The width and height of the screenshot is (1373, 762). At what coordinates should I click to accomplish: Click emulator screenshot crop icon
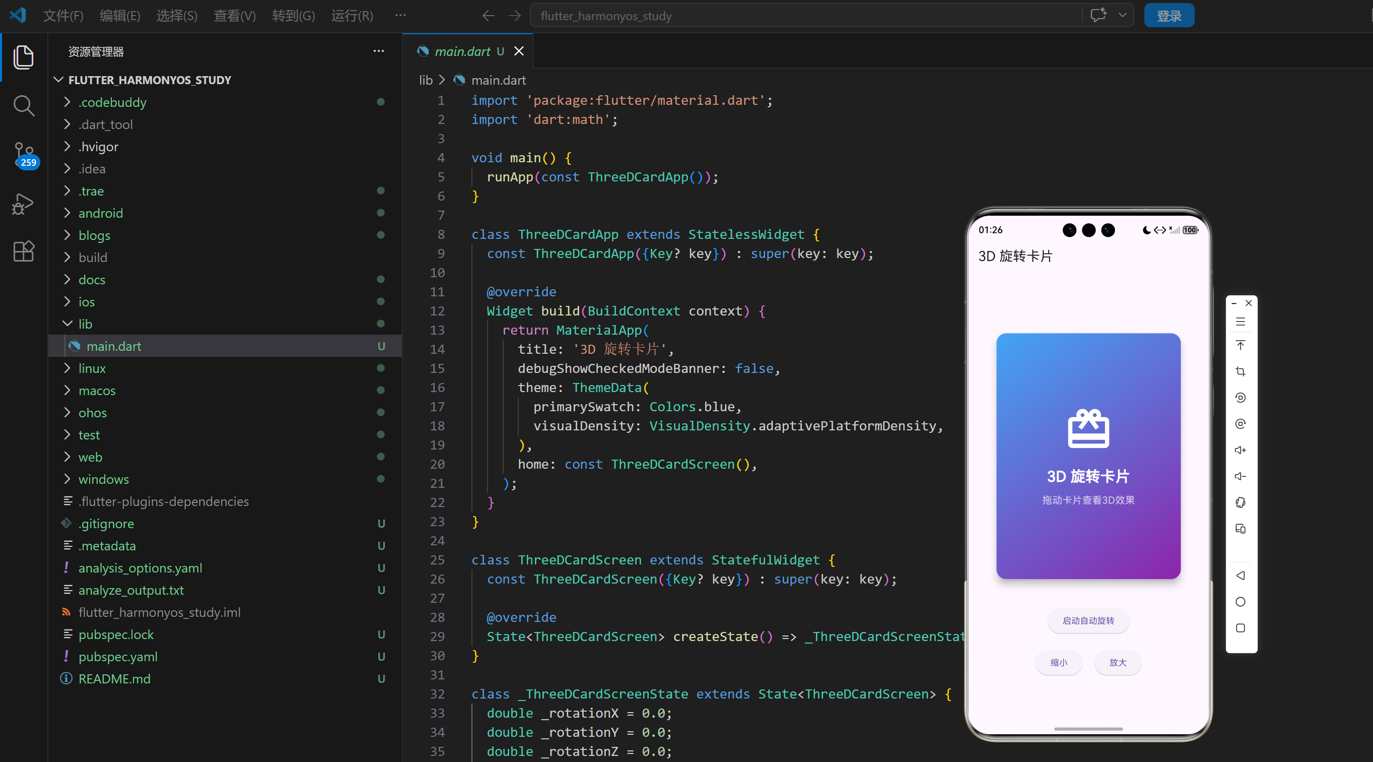coord(1241,371)
